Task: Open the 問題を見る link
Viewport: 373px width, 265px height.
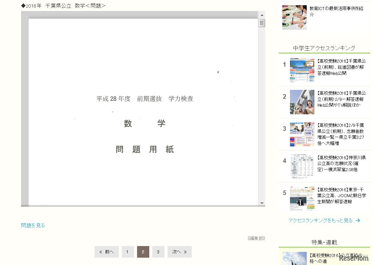Action: coord(32,225)
